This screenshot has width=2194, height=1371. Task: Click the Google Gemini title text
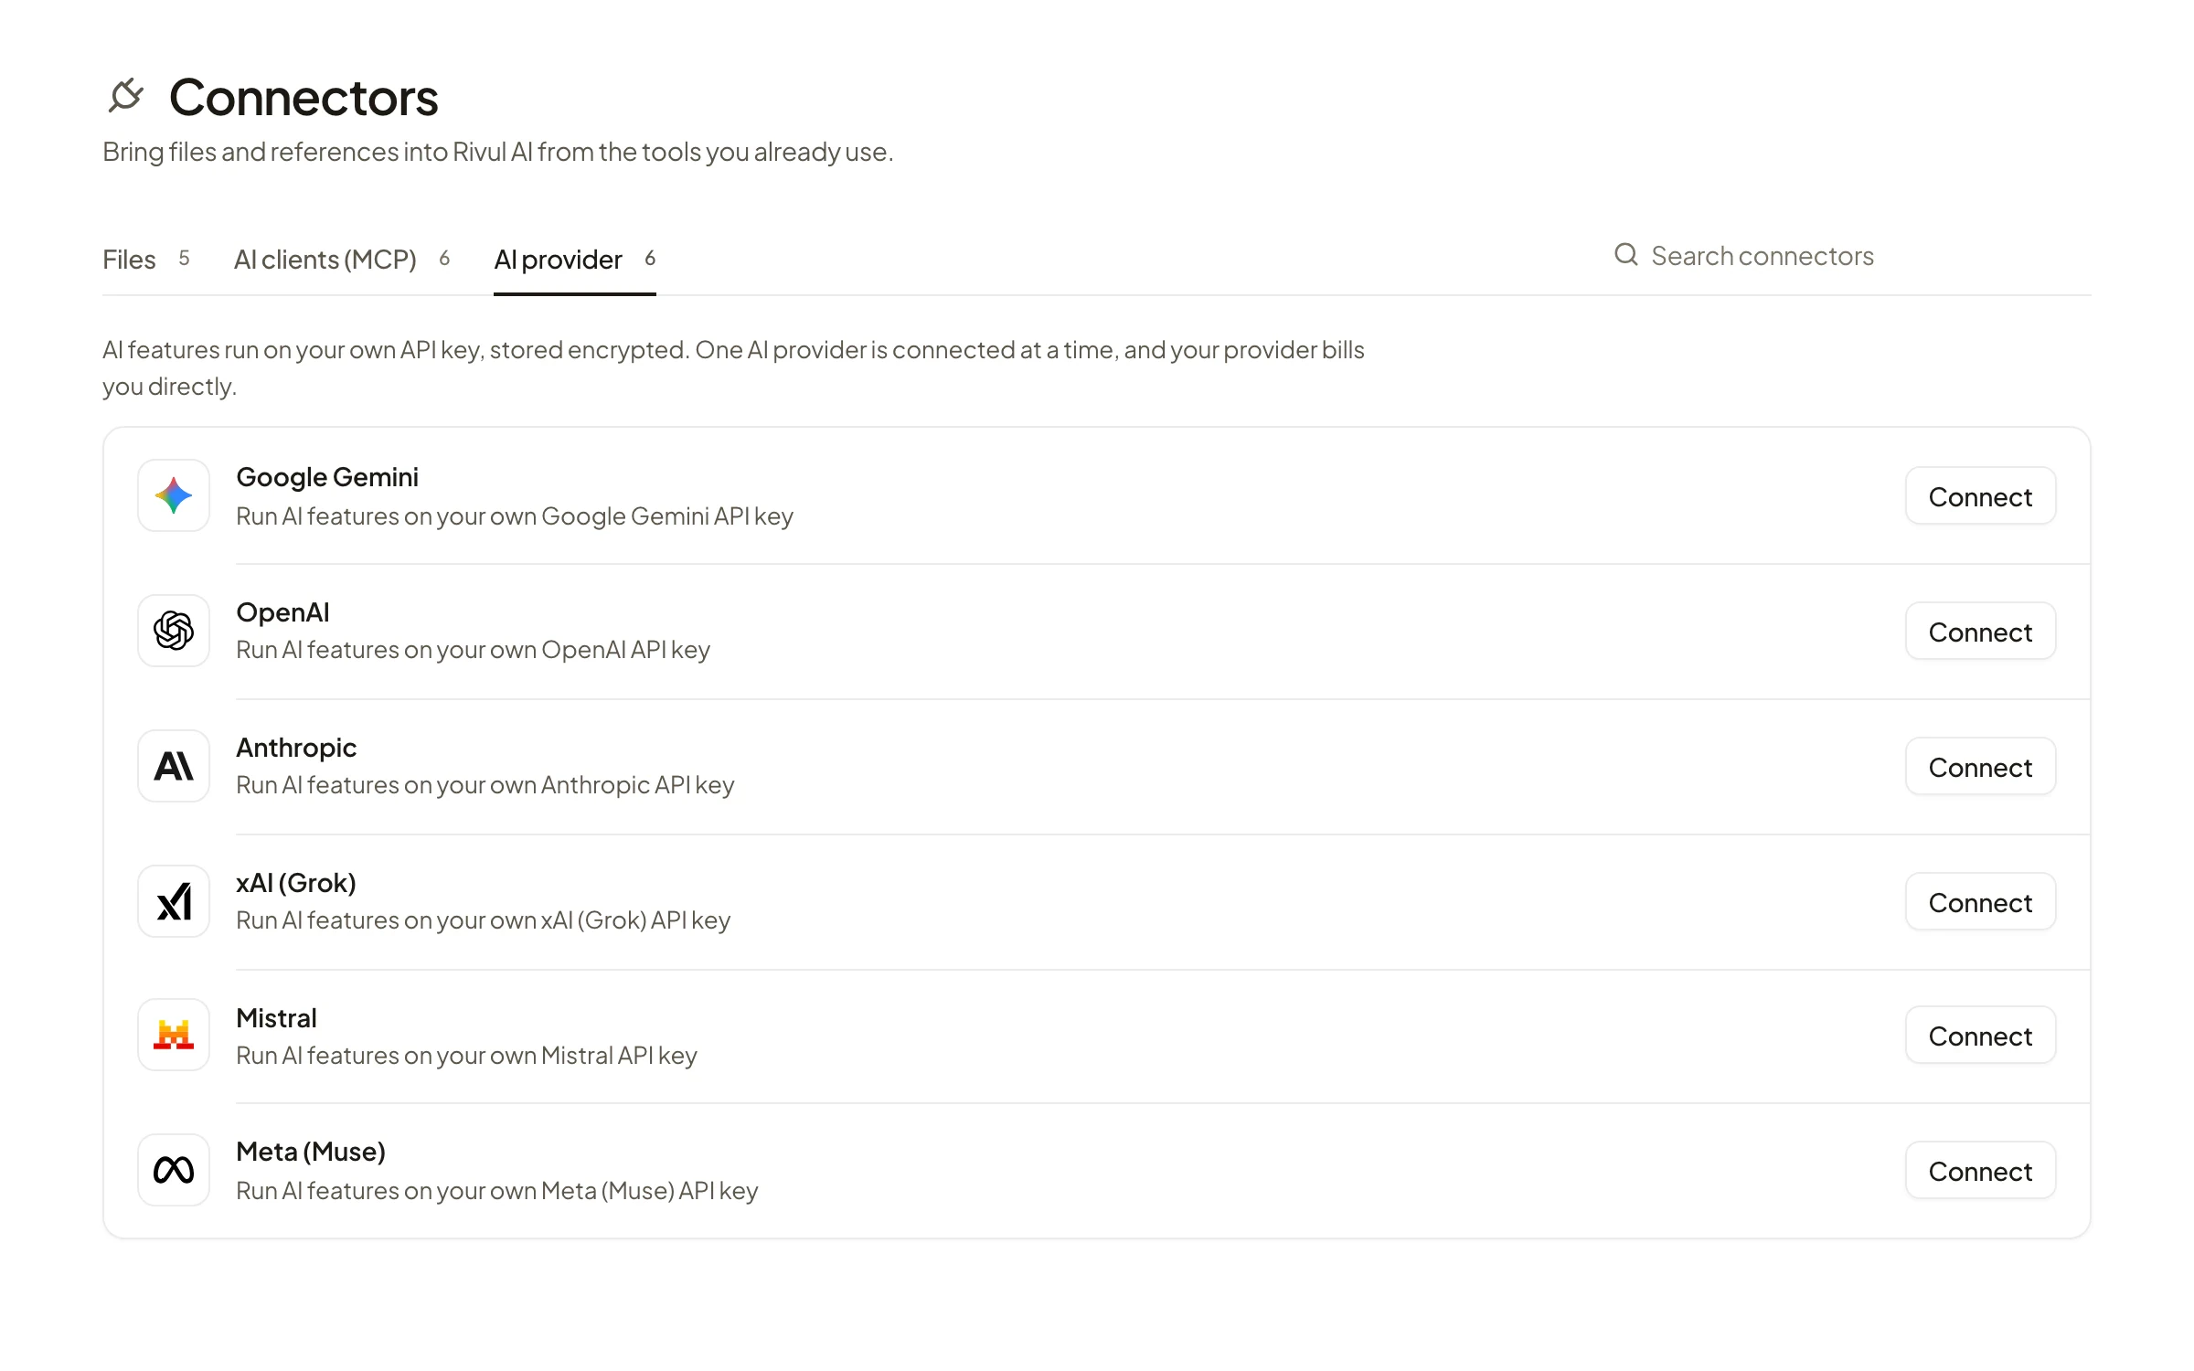(x=327, y=477)
